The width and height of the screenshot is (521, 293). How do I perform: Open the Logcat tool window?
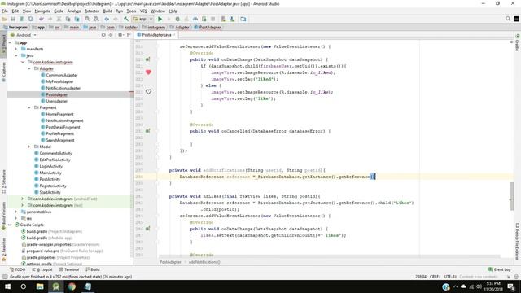43,269
